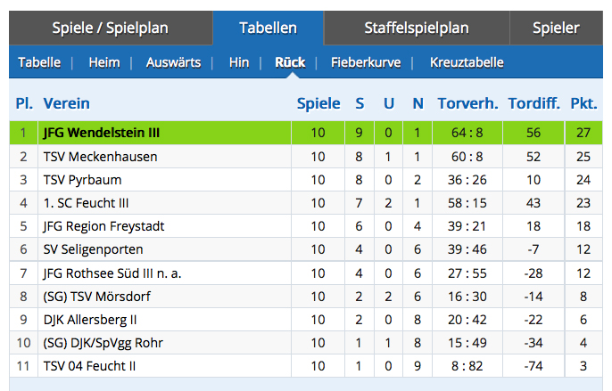
Task: Show the overall Tabelle view
Action: tap(39, 62)
